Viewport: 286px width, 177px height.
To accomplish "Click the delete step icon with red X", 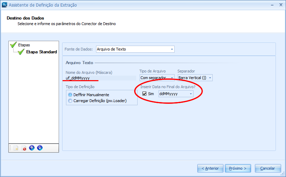I will point(24,148).
